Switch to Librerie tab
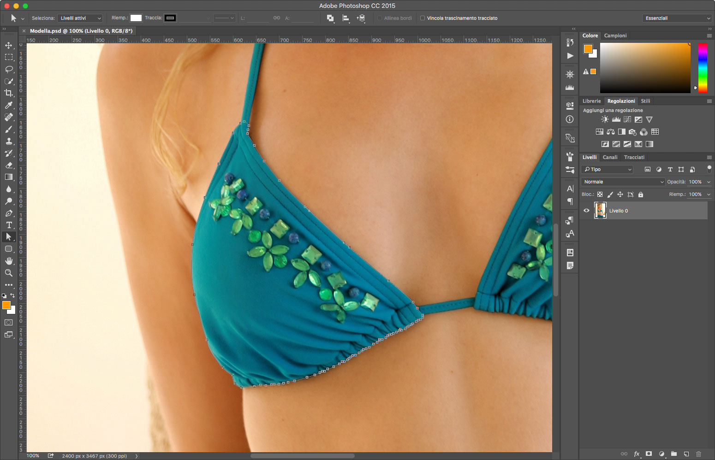 tap(591, 101)
